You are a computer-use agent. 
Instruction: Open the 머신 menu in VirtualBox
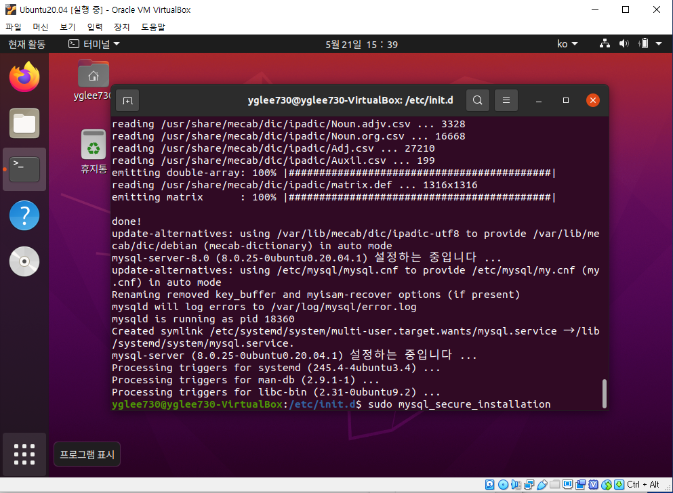[x=41, y=27]
